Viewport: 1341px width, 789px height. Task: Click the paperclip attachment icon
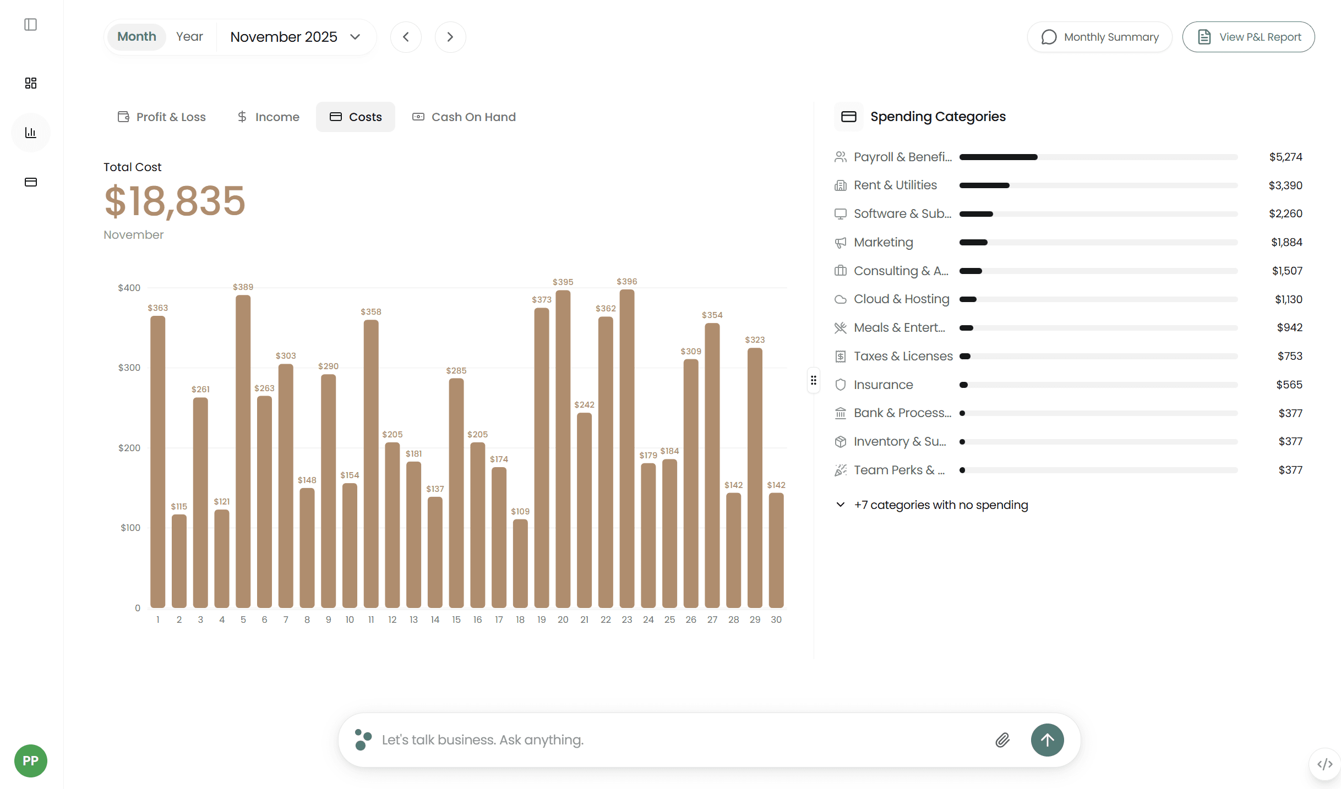click(1002, 740)
